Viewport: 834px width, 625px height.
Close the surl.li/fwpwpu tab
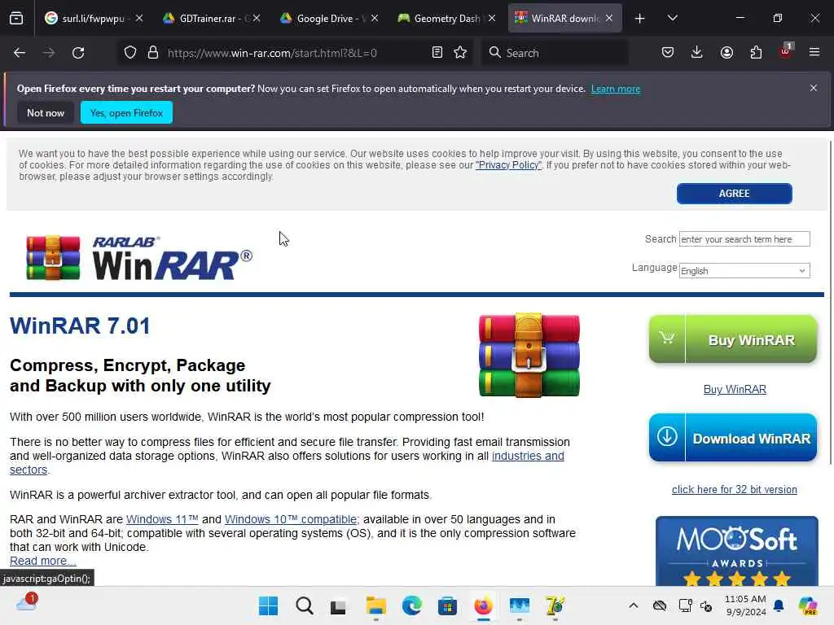pyautogui.click(x=138, y=18)
